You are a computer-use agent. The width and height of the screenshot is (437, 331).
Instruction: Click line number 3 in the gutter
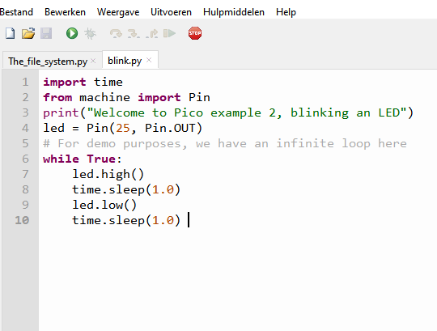tap(25, 112)
